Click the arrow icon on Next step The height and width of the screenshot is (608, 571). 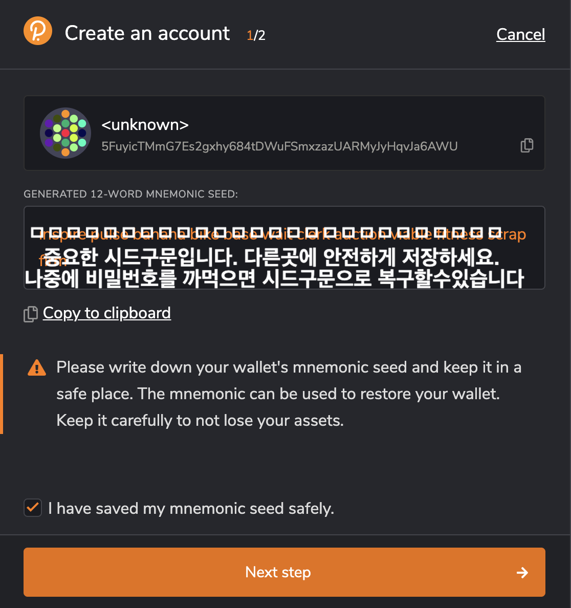(522, 572)
